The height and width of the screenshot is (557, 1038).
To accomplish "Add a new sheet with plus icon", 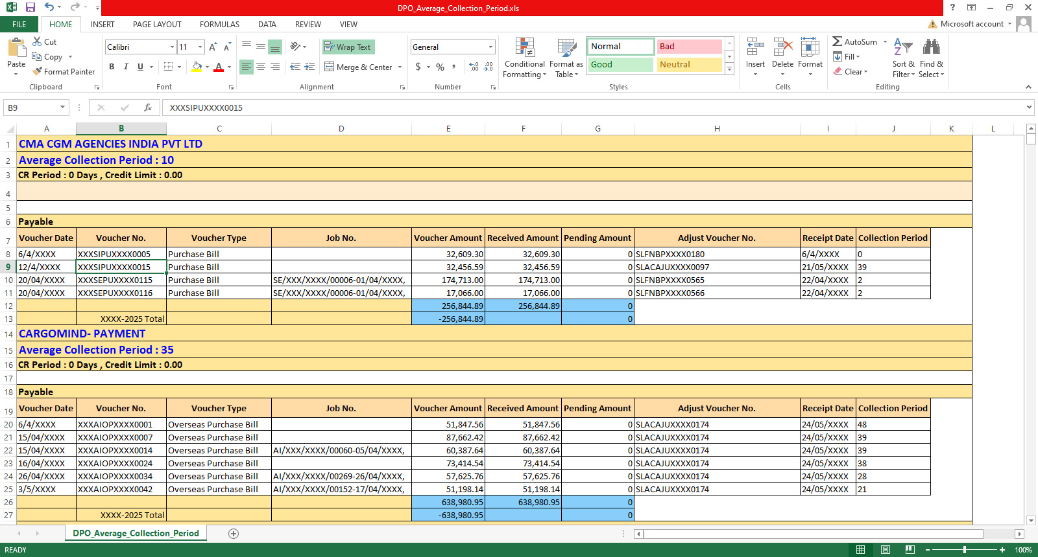I will (x=234, y=534).
